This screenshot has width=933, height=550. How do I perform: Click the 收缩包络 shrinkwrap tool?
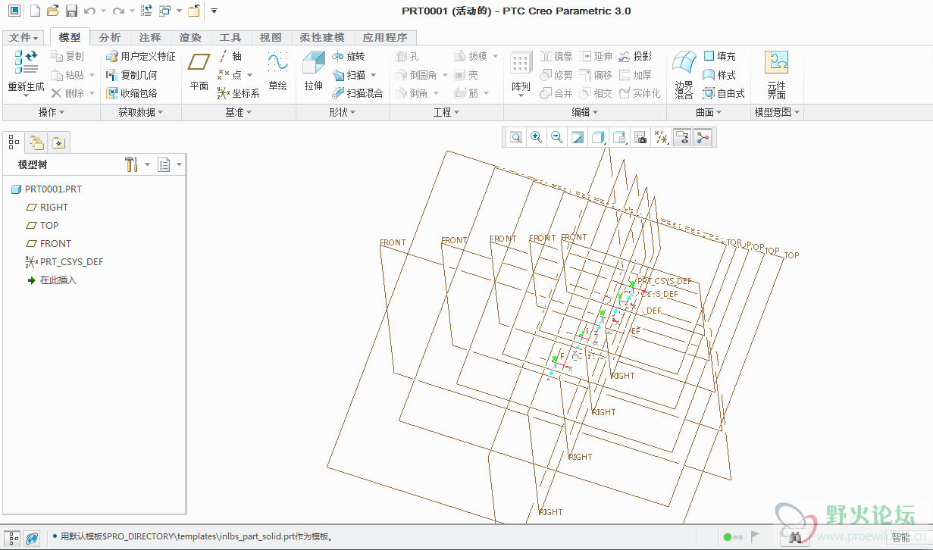point(132,93)
